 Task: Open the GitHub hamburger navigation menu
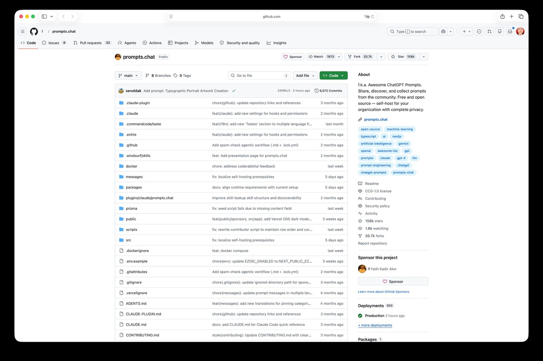coord(23,31)
